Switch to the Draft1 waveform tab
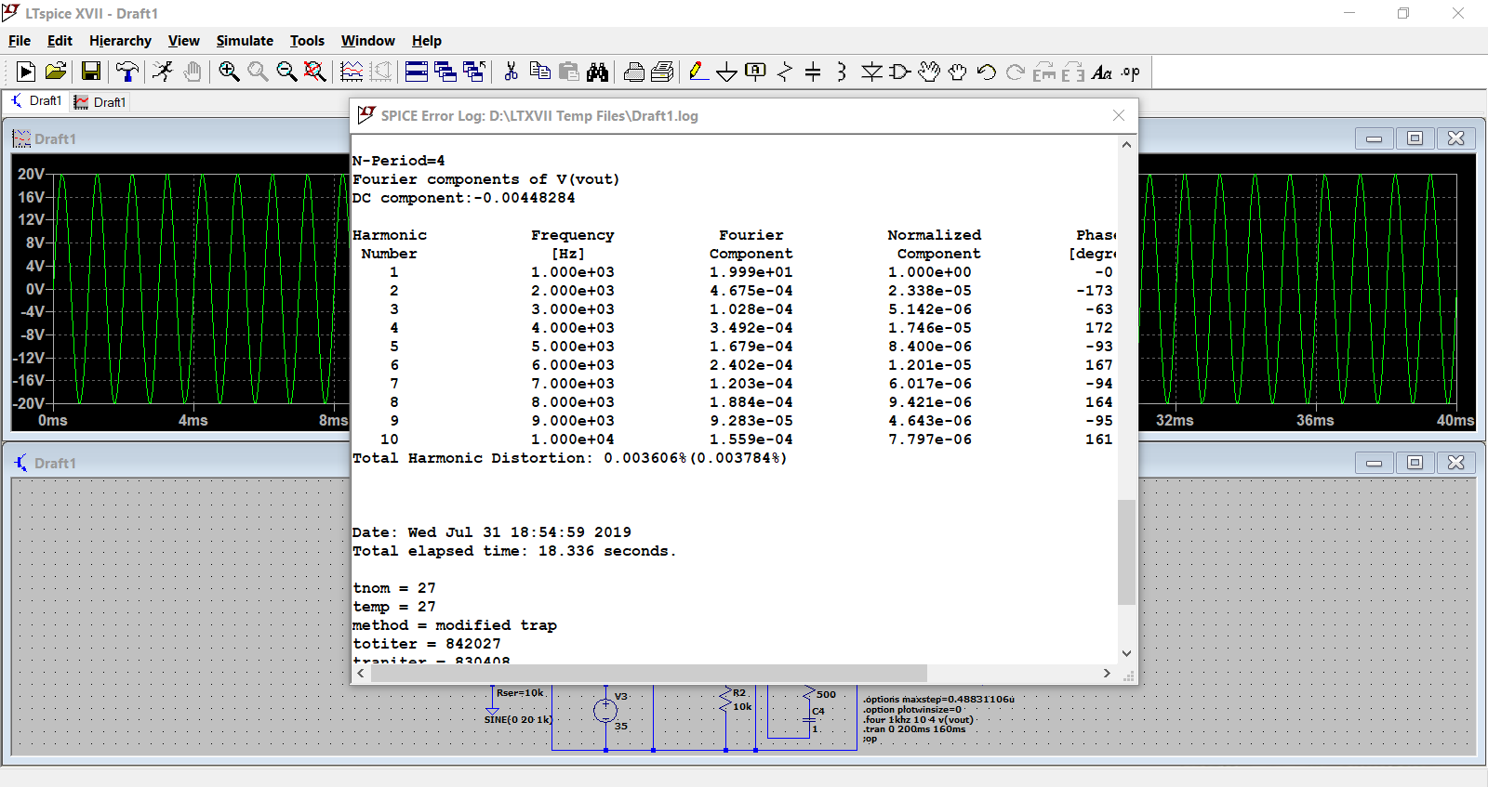The height and width of the screenshot is (787, 1488). [100, 102]
